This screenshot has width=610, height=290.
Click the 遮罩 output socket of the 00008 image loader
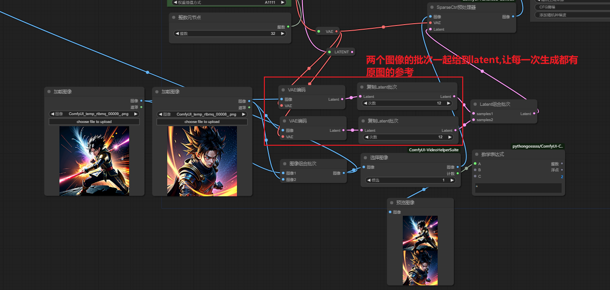pos(249,107)
